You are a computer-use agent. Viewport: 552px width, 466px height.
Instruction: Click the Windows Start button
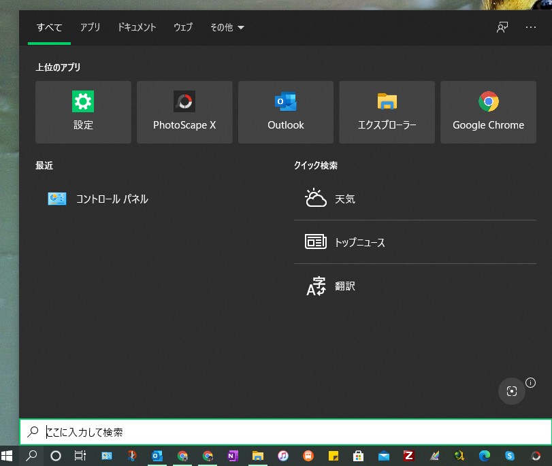(7, 456)
